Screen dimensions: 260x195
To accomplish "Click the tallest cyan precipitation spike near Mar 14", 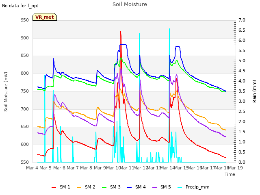I will point(169,29).
